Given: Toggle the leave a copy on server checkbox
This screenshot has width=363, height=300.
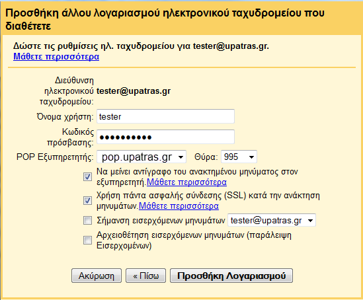Looking at the screenshot, I should 87,177.
